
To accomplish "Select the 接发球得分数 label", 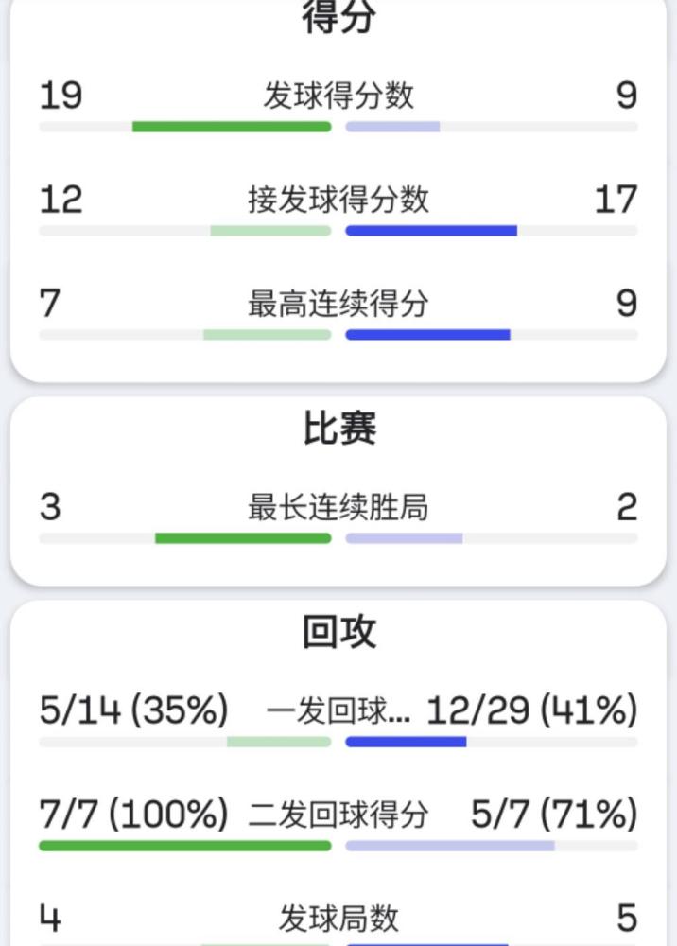I will click(x=338, y=200).
